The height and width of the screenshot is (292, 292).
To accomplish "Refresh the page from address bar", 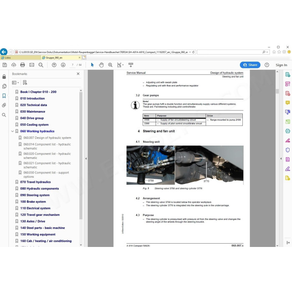I will [x=193, y=52].
